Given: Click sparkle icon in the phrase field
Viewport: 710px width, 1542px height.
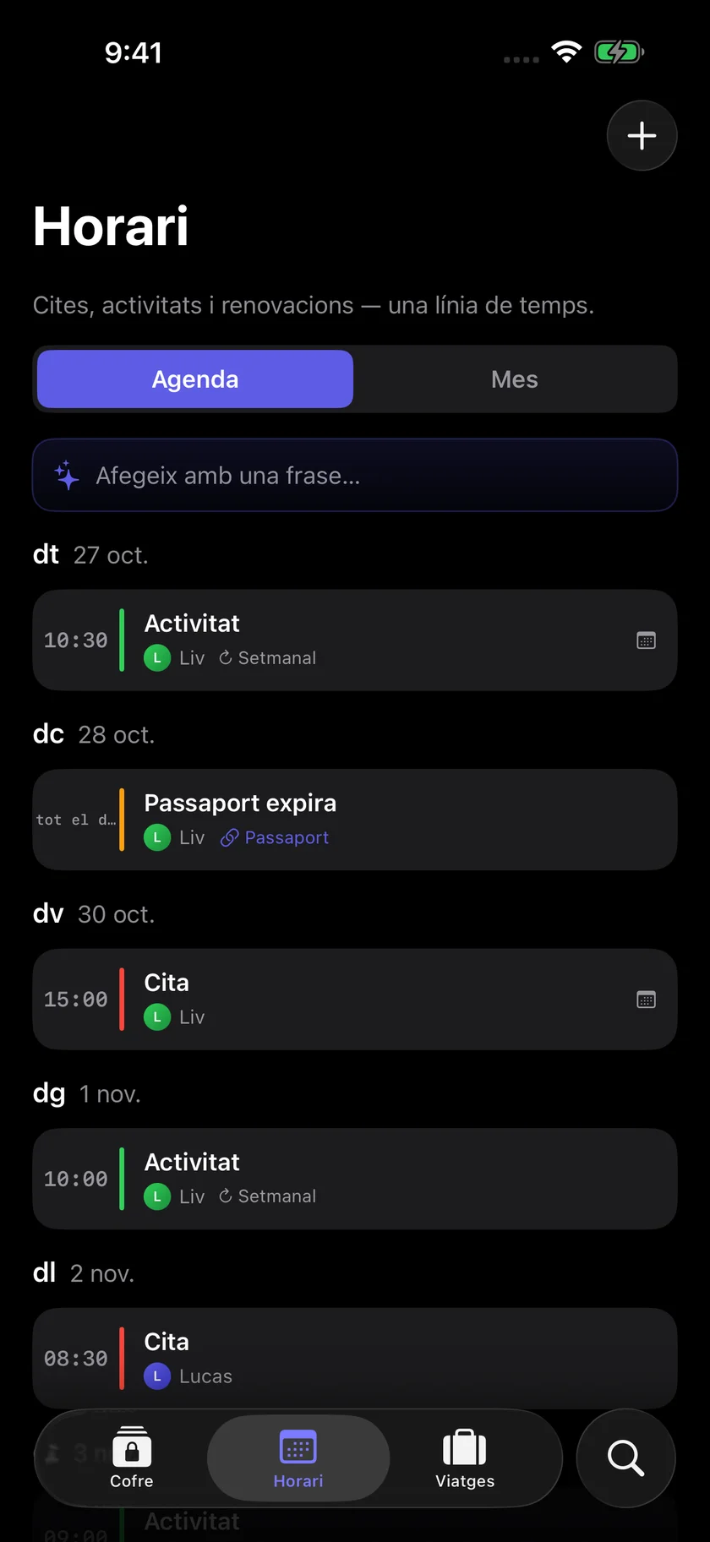Looking at the screenshot, I should coord(67,475).
